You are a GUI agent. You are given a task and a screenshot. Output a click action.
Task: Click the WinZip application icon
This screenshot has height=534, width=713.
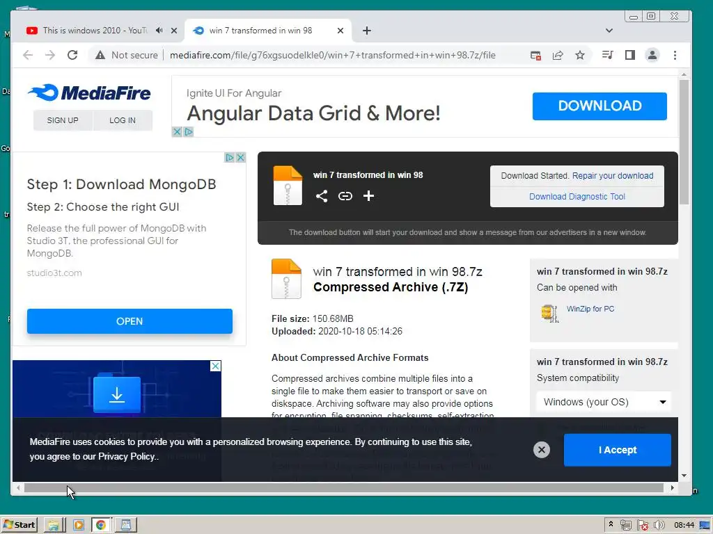pos(549,314)
